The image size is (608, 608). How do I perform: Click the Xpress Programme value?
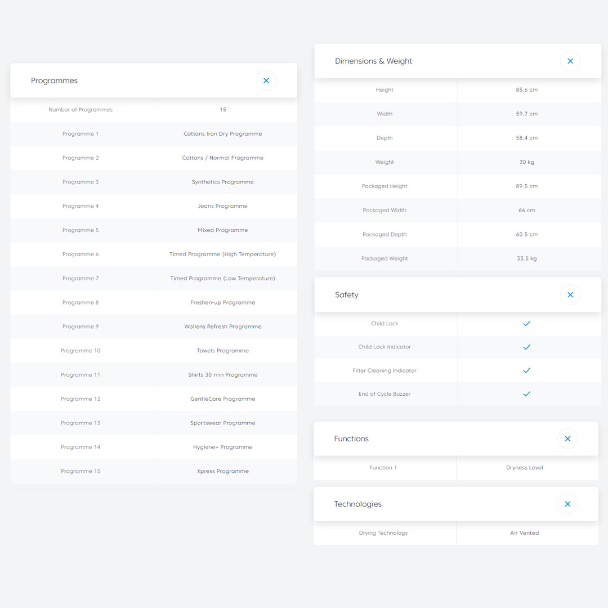click(223, 471)
